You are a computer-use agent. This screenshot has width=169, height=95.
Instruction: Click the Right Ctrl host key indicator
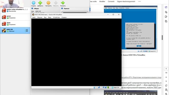tap(116, 87)
